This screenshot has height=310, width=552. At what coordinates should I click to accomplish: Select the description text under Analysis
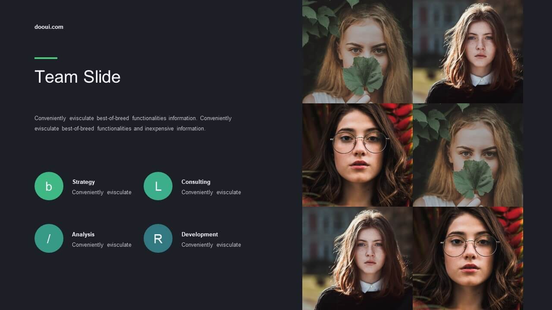point(102,245)
